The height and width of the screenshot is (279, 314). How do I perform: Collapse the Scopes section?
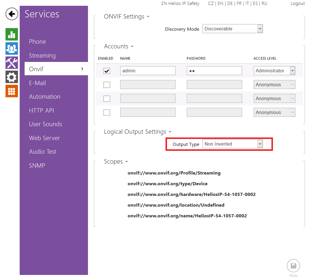(x=116, y=162)
